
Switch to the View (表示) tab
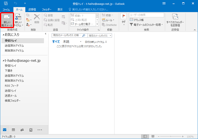coord(60,9)
